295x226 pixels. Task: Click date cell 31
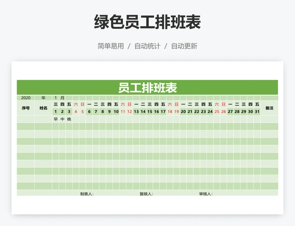(257, 112)
